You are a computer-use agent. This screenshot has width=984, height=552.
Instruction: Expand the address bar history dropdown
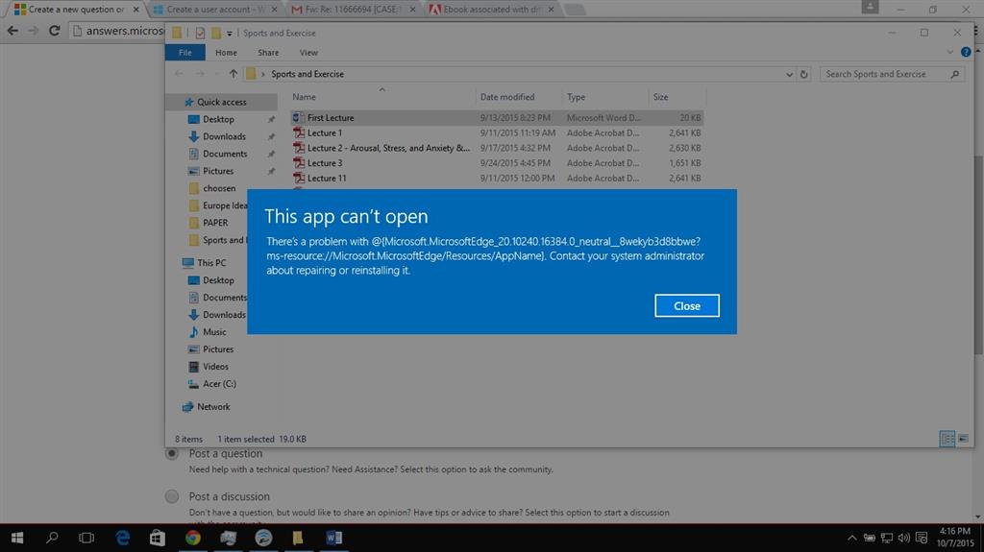click(x=789, y=74)
